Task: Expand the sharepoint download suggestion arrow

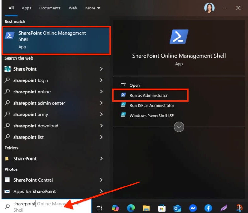Action: click(x=101, y=126)
